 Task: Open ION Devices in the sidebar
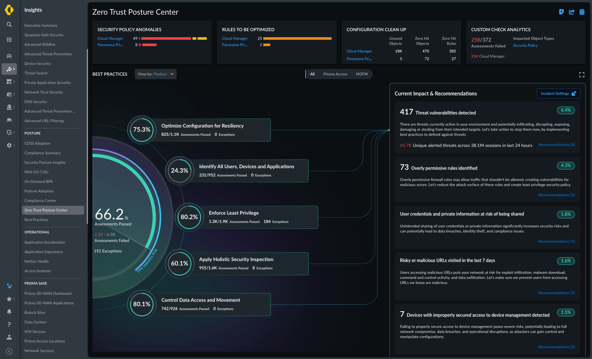[x=35, y=332]
